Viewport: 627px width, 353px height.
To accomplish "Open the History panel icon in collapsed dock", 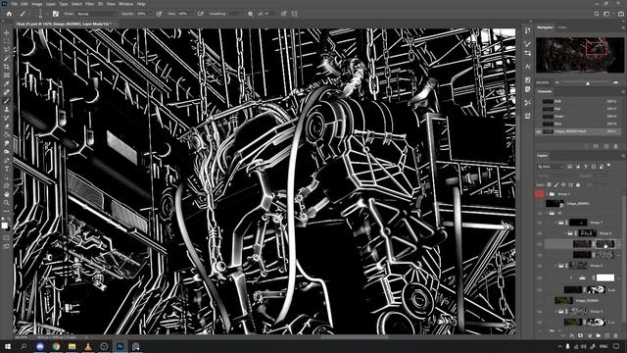I will click(528, 30).
